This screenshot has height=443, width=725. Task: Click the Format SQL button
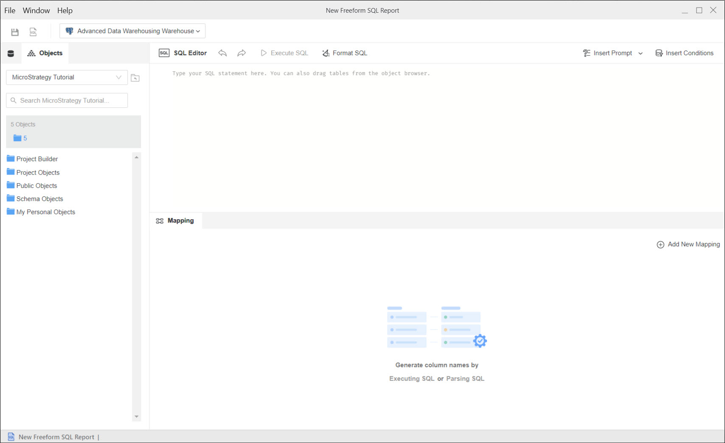point(345,53)
